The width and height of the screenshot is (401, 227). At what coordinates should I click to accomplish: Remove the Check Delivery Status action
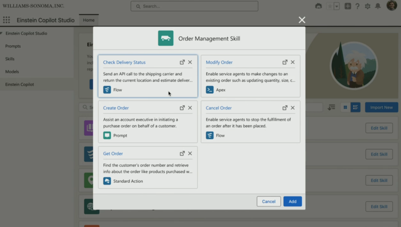[x=190, y=62]
